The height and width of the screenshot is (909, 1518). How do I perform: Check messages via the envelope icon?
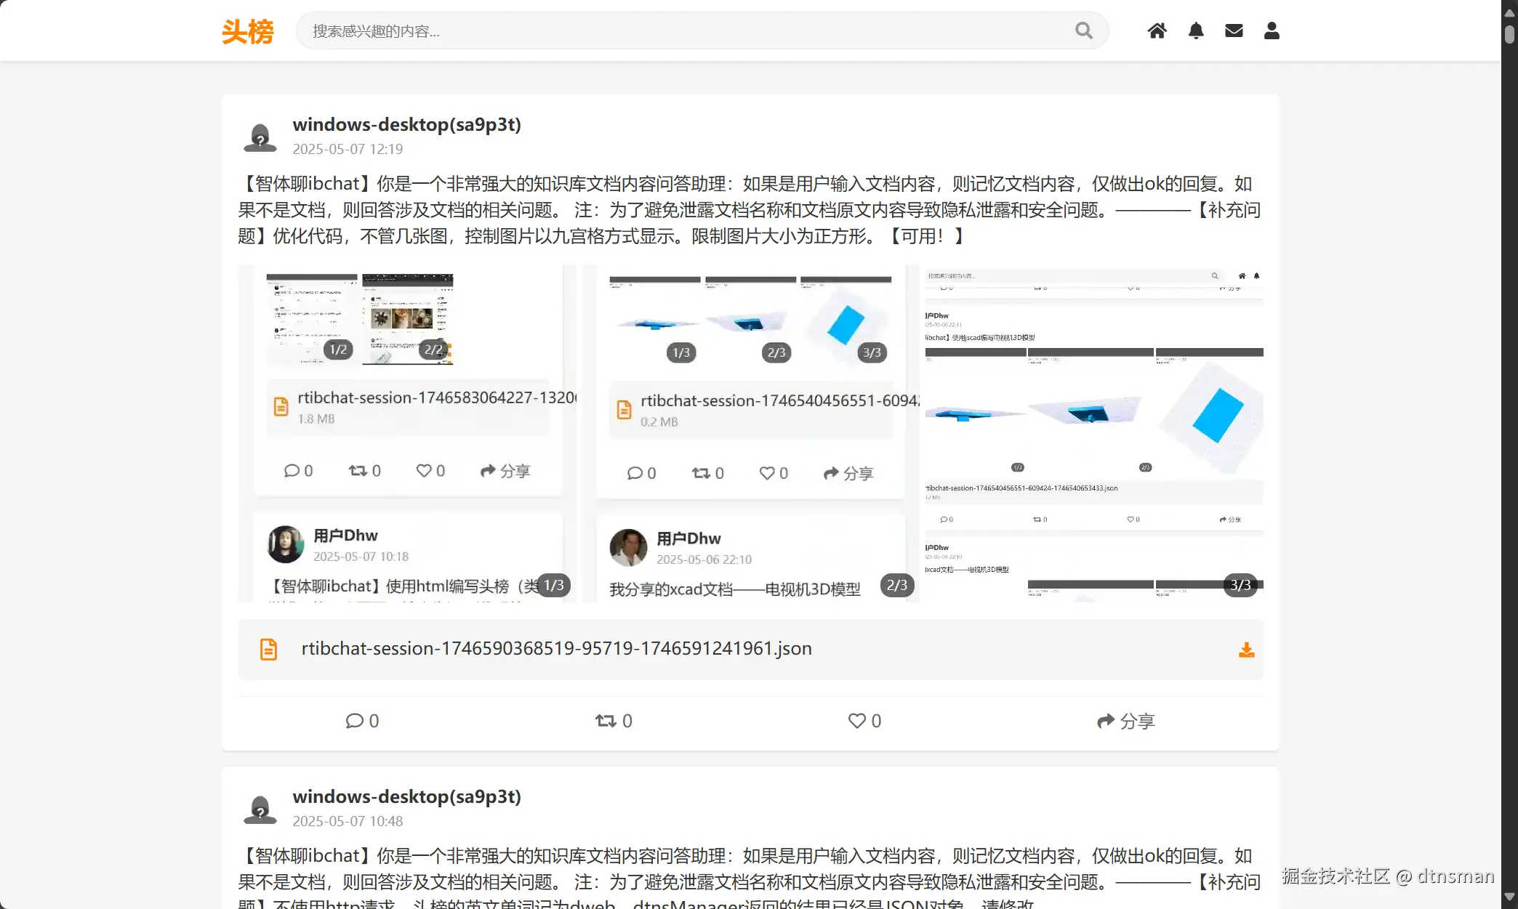coord(1234,31)
